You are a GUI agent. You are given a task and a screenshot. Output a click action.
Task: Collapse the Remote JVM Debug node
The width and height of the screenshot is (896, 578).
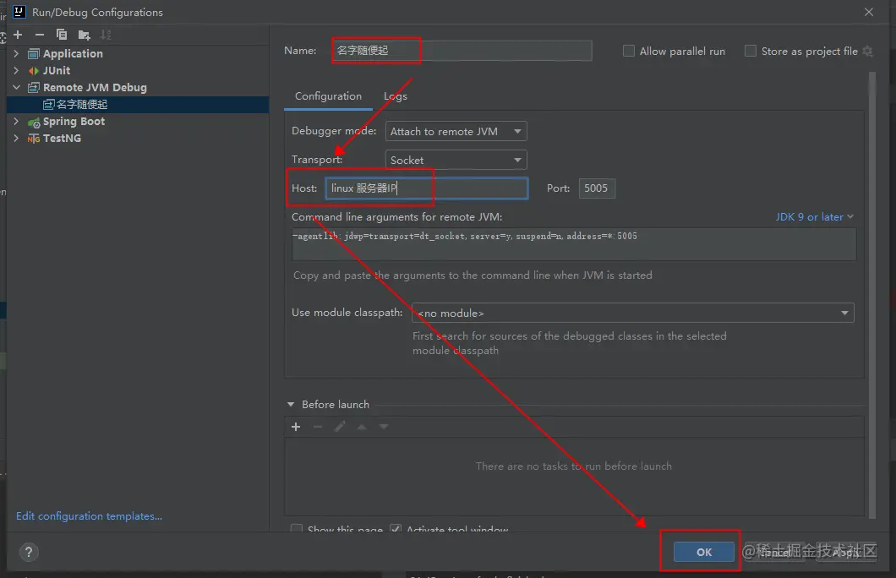pos(17,87)
